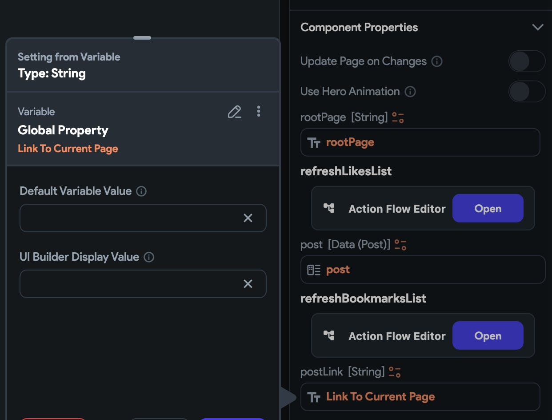Screen dimensions: 552x420
Task: Click info icon next to Default Variable Value
Action: [141, 191]
